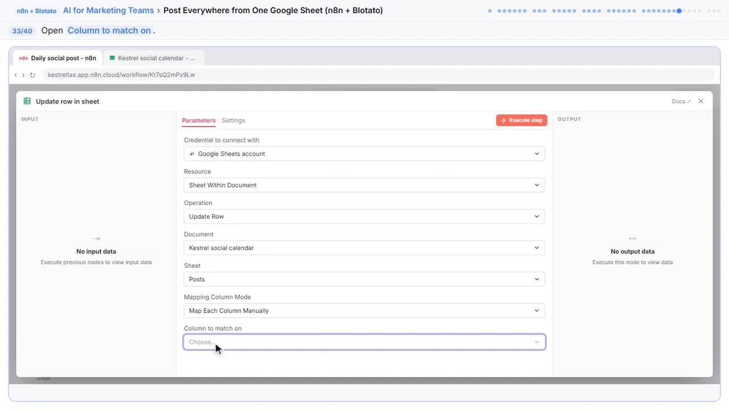This screenshot has height=410, width=729.
Task: Click the Execute this node to view data text
Action: 633,263
